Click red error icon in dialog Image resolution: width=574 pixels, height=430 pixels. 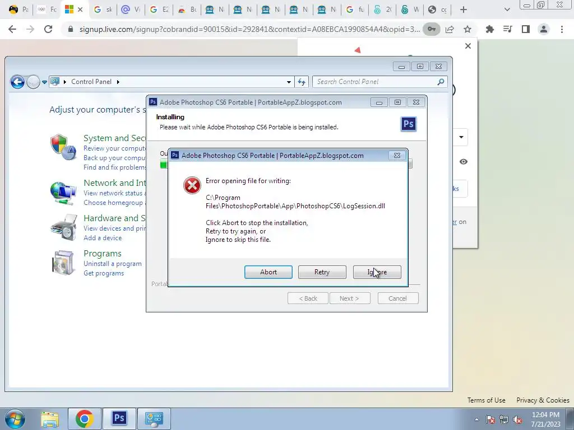(x=192, y=185)
